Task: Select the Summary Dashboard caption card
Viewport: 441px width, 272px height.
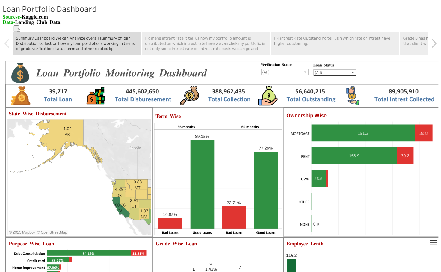Action: pyautogui.click(x=76, y=43)
